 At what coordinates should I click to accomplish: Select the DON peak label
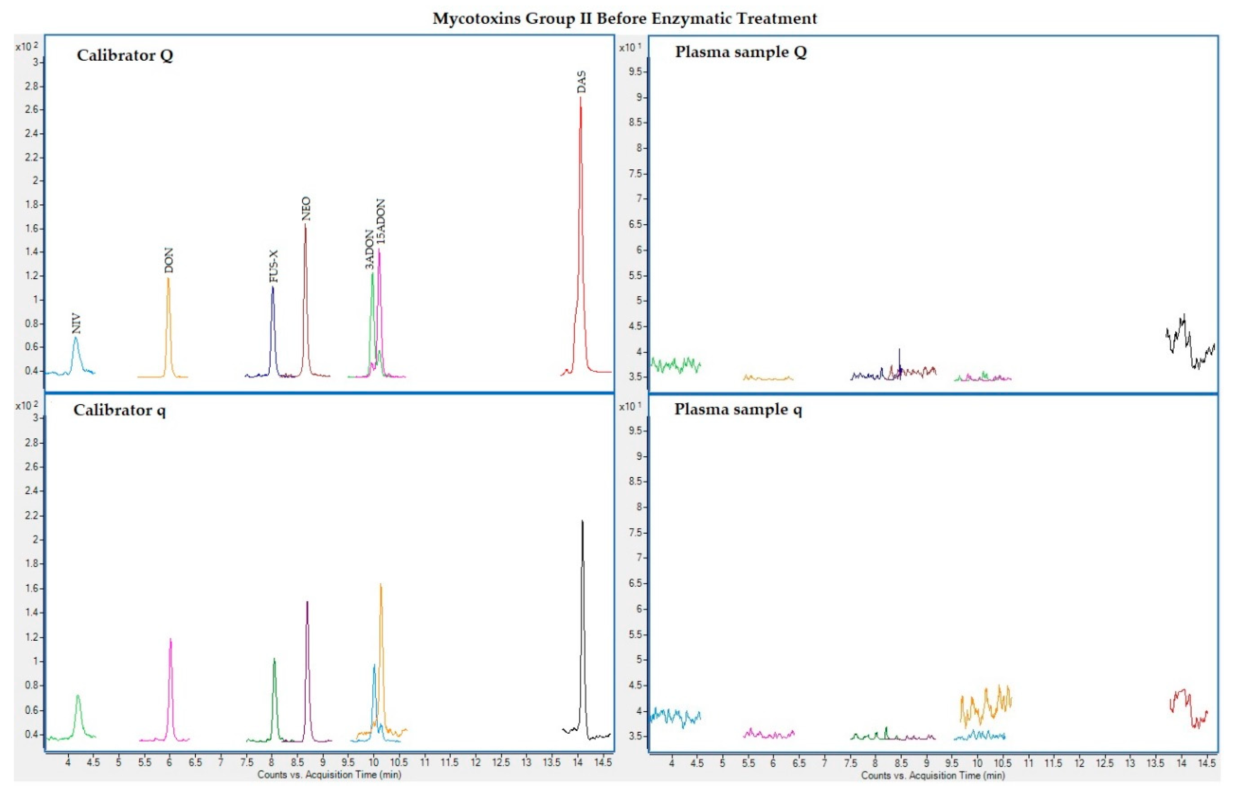click(x=169, y=260)
